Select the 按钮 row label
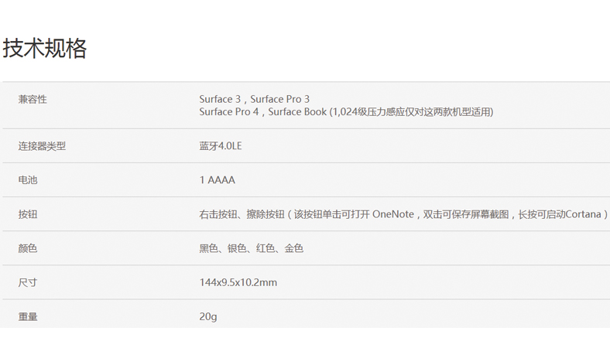Viewport: 610px width, 348px height. point(28,214)
